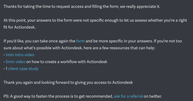
Task: Click the 'Thank you again and looking forward' line
Action: [68, 82]
